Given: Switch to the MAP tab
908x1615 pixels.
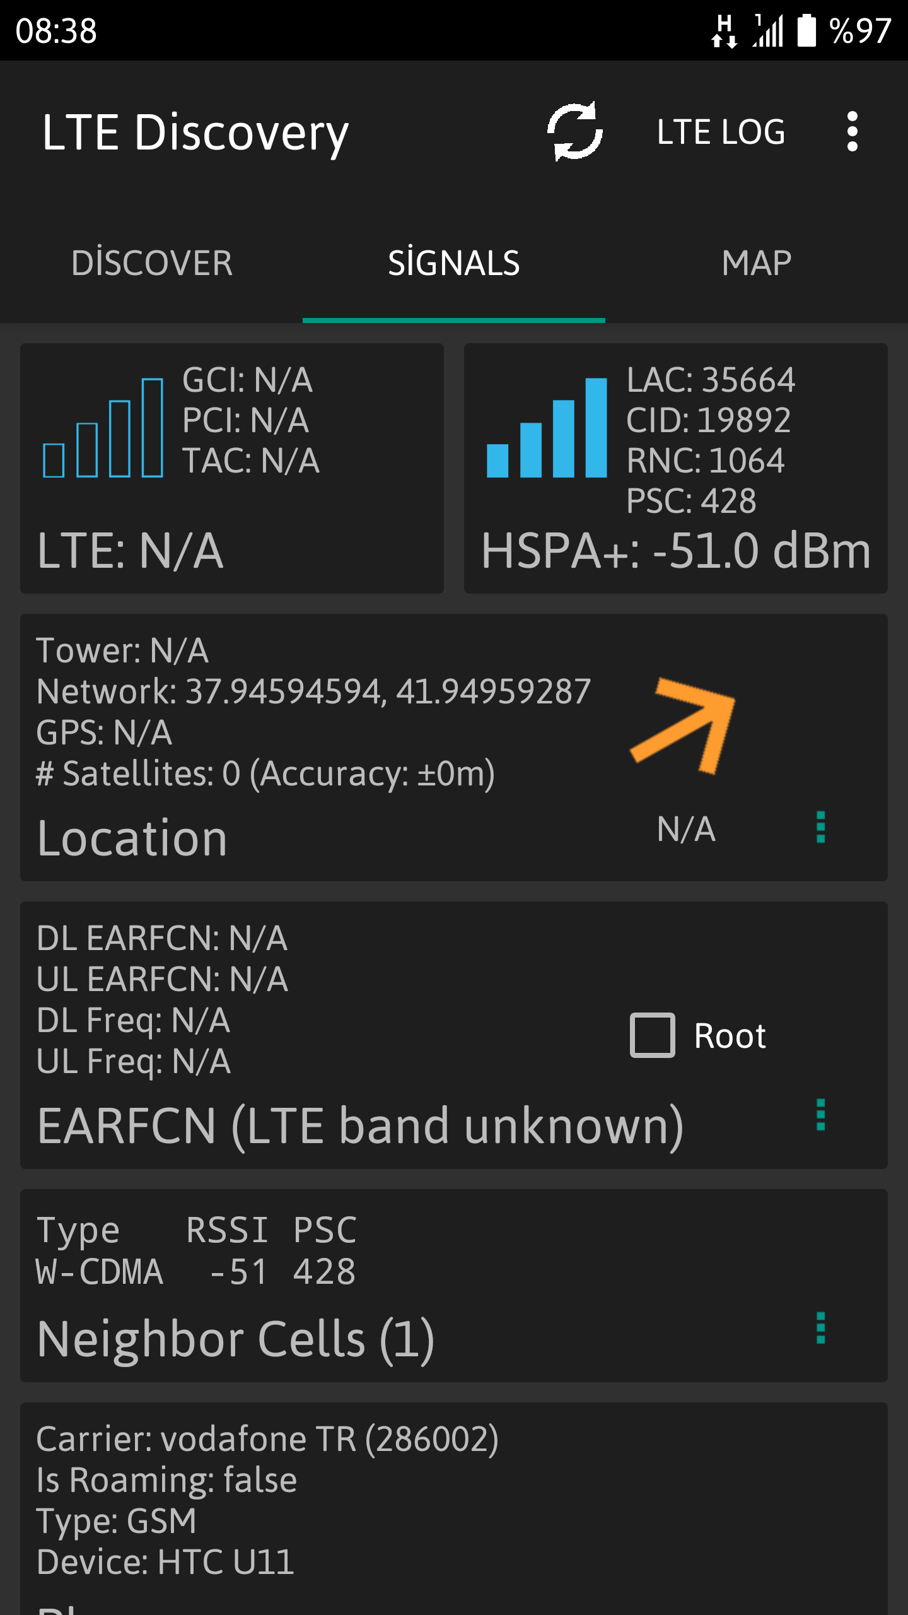Looking at the screenshot, I should point(757,262).
